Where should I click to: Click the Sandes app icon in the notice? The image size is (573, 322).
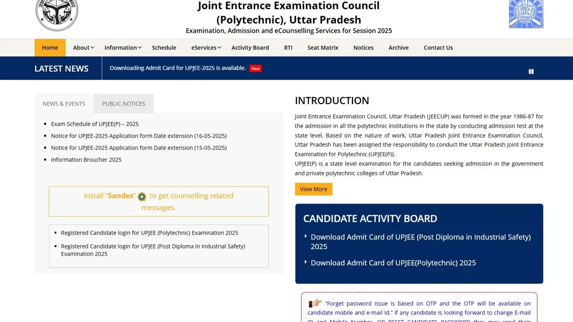tap(142, 196)
